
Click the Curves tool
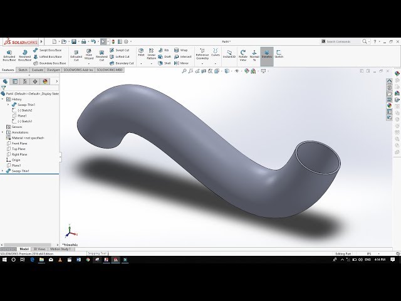(216, 52)
